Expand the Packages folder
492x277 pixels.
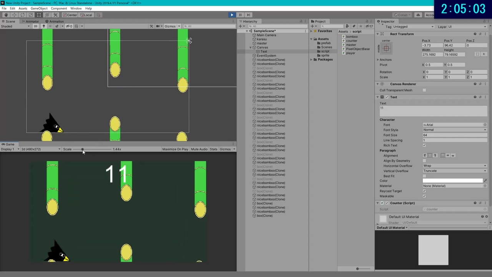click(x=311, y=60)
